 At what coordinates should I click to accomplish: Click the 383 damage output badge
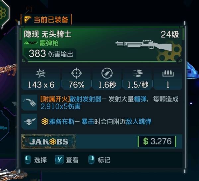click(x=50, y=54)
